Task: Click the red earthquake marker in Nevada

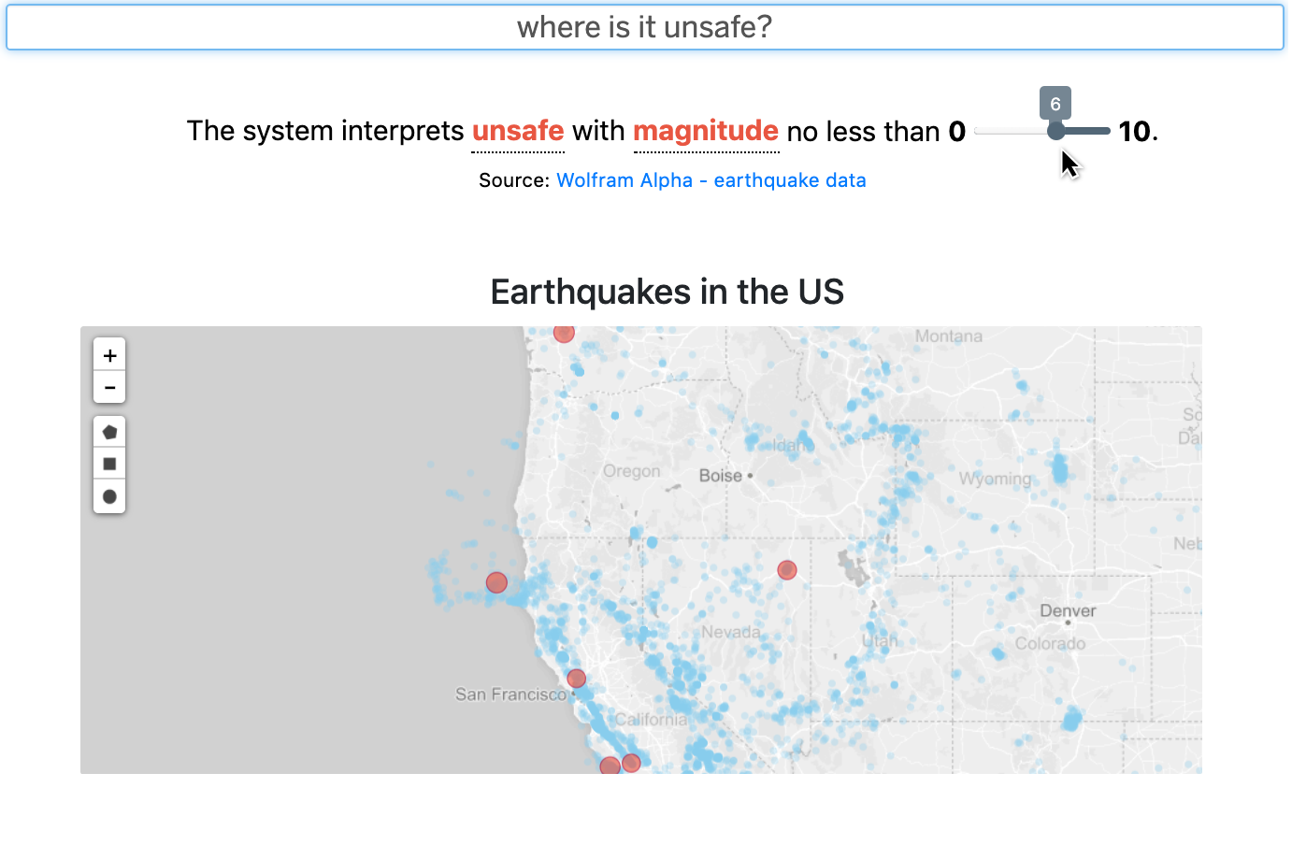Action: coord(787,570)
